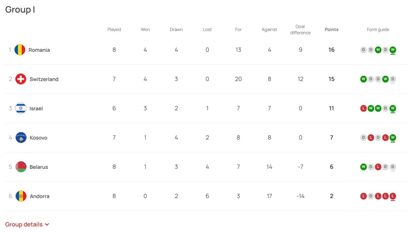
Task: Click the chevron next to Group details
Action: tap(47, 225)
